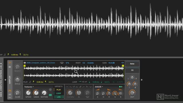183x103 pixels.
Task: Select the device play start 0.00 ms value
Action: pos(40,82)
